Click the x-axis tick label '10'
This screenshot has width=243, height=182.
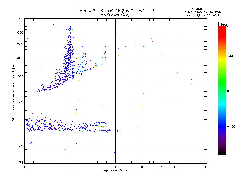pyautogui.click(x=176, y=167)
